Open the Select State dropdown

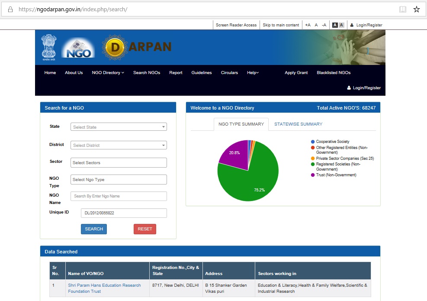coord(119,127)
